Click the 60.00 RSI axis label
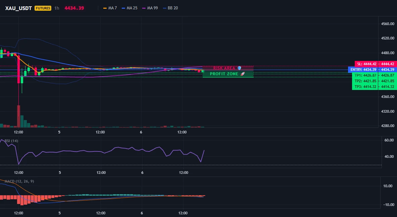Viewport: 397px width, 217px height. pos(389,140)
